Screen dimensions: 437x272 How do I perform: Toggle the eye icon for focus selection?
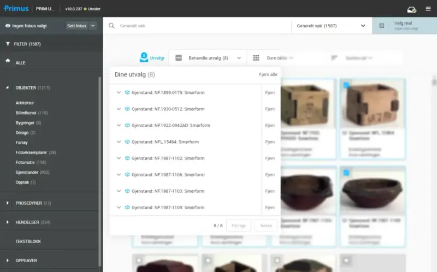pyautogui.click(x=8, y=26)
